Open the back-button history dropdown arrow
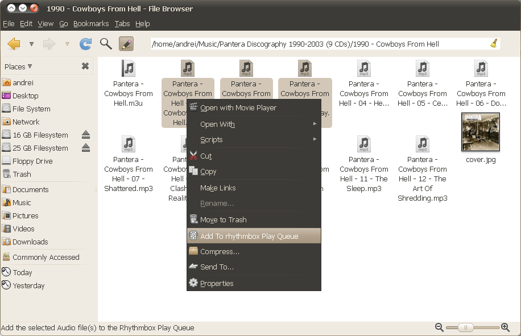Viewport: 521px width, 336px height. (31, 44)
